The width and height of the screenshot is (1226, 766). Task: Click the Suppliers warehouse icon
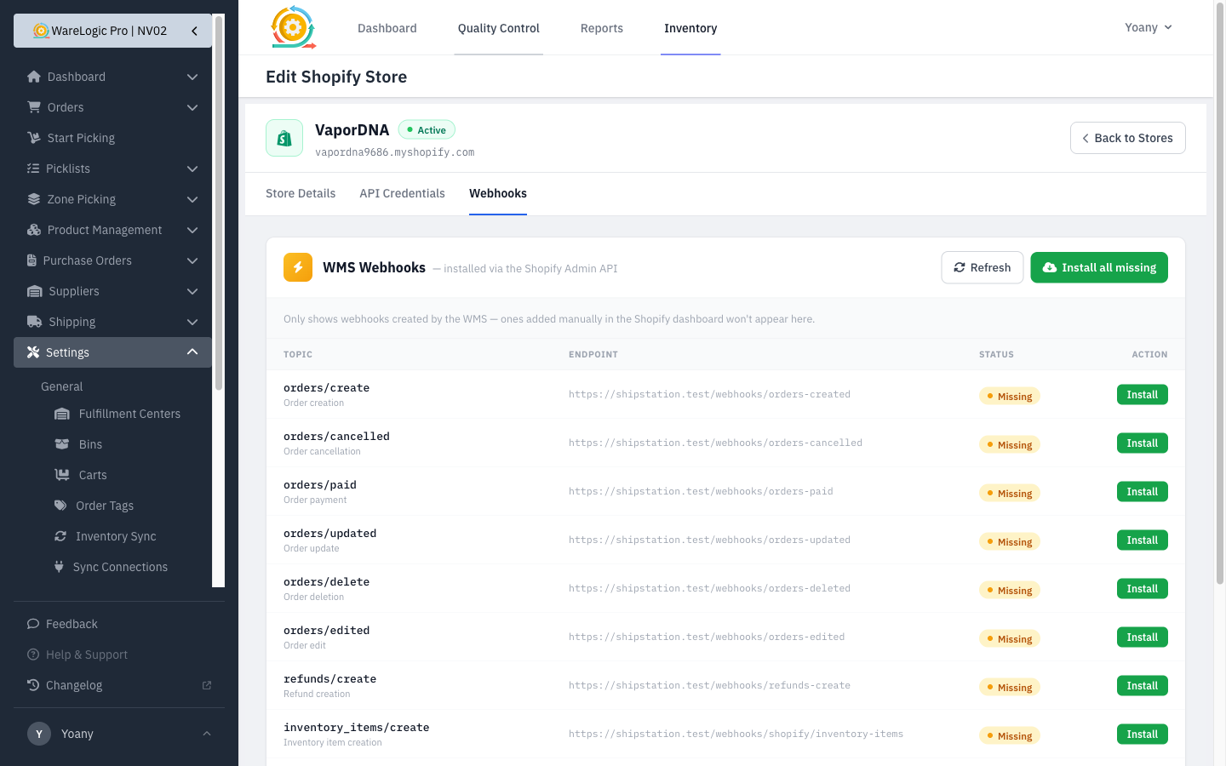tap(35, 291)
